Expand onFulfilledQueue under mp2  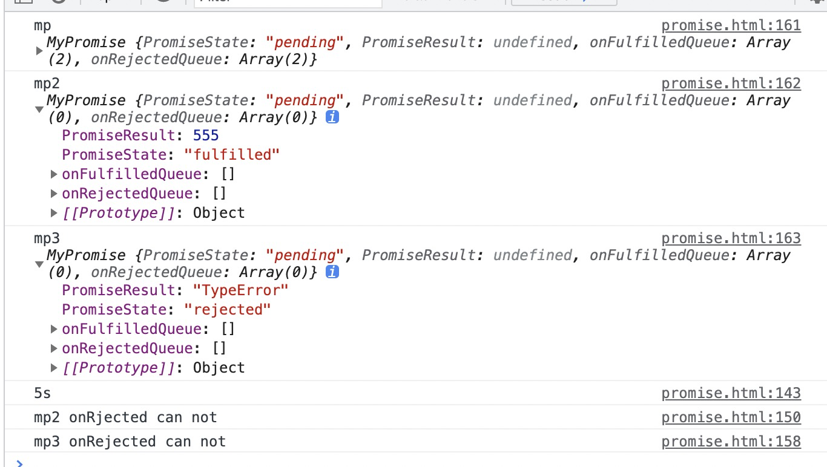tap(54, 174)
